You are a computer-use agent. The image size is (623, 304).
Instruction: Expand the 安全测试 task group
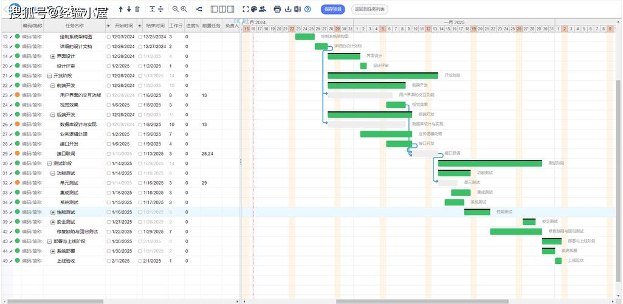[53, 222]
